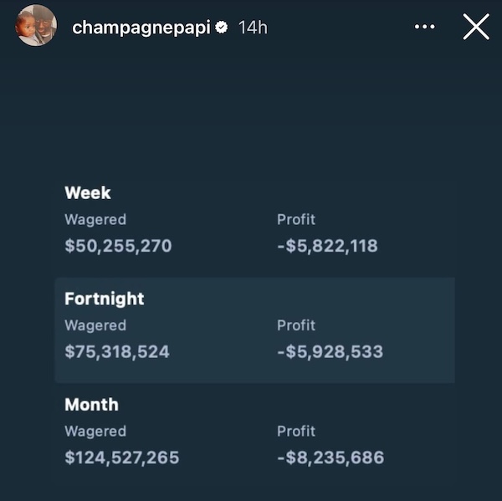Click the Profit label under Week

(296, 220)
